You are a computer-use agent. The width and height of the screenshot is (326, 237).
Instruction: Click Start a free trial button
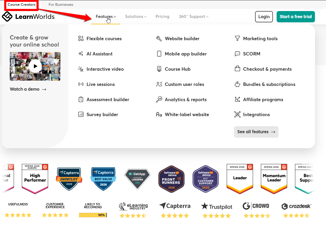(x=296, y=17)
